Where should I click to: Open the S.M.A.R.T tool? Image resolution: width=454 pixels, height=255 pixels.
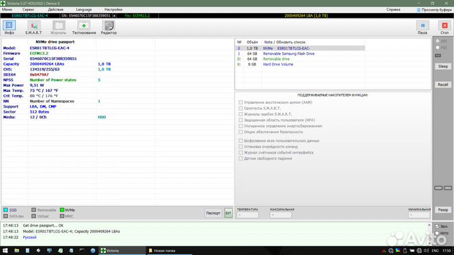coord(33,26)
